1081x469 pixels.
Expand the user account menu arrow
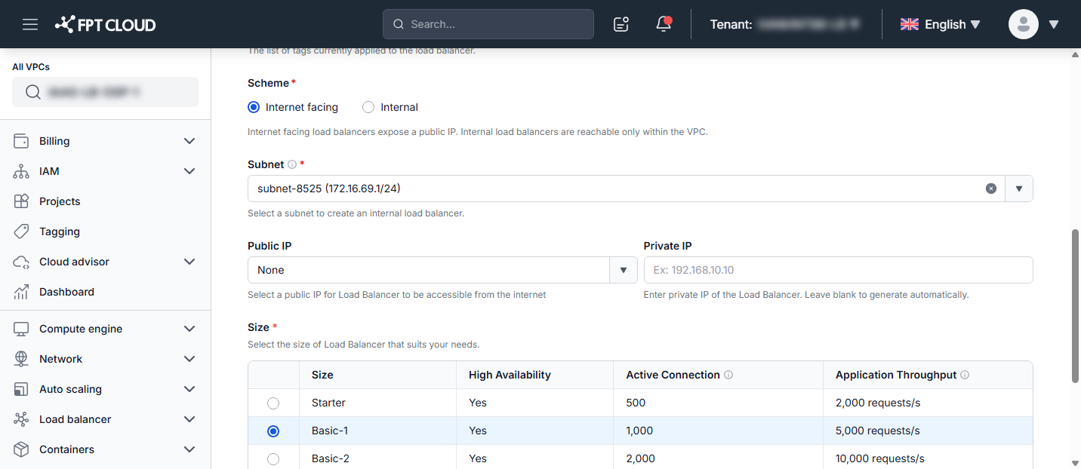[1054, 24]
